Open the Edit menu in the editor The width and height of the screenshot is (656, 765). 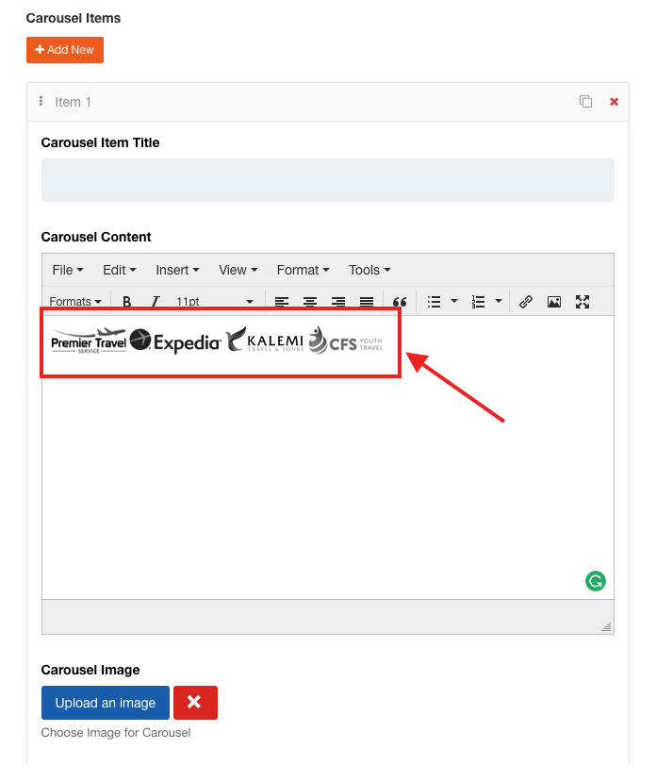point(120,270)
